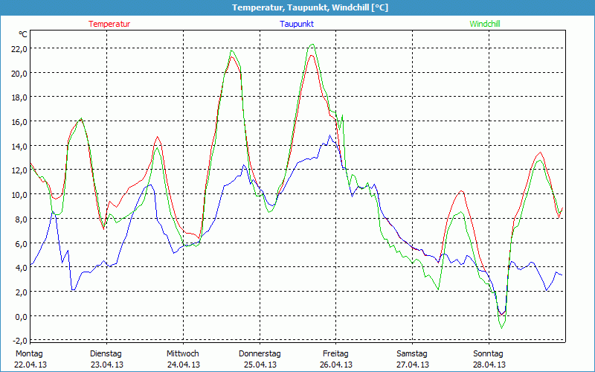Image resolution: width=595 pixels, height=372 pixels.
Task: Click the blue Taupunkt legend label
Action: (x=297, y=24)
